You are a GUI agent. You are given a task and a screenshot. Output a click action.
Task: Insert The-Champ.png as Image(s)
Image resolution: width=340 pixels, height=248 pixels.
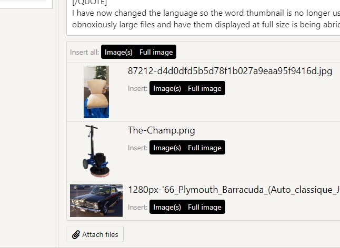[167, 148]
